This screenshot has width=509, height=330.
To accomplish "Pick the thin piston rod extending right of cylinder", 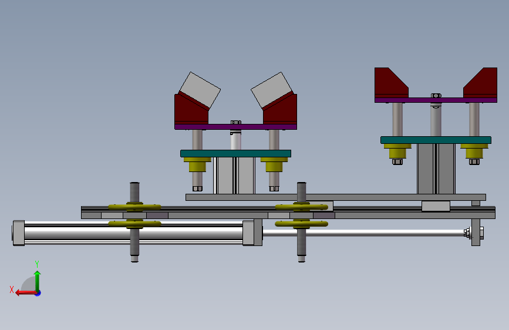I will [x=363, y=233].
